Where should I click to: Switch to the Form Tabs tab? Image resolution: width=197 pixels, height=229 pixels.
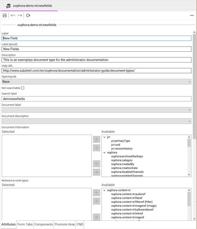(25, 224)
